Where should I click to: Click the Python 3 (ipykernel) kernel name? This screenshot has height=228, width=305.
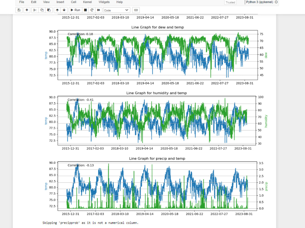(x=260, y=2)
